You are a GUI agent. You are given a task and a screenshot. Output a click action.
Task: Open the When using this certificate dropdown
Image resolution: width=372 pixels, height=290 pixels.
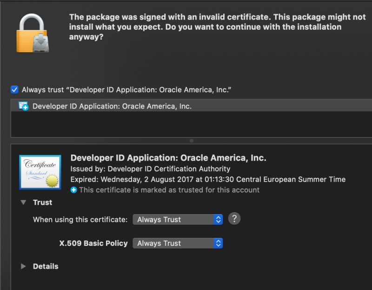coord(177,219)
